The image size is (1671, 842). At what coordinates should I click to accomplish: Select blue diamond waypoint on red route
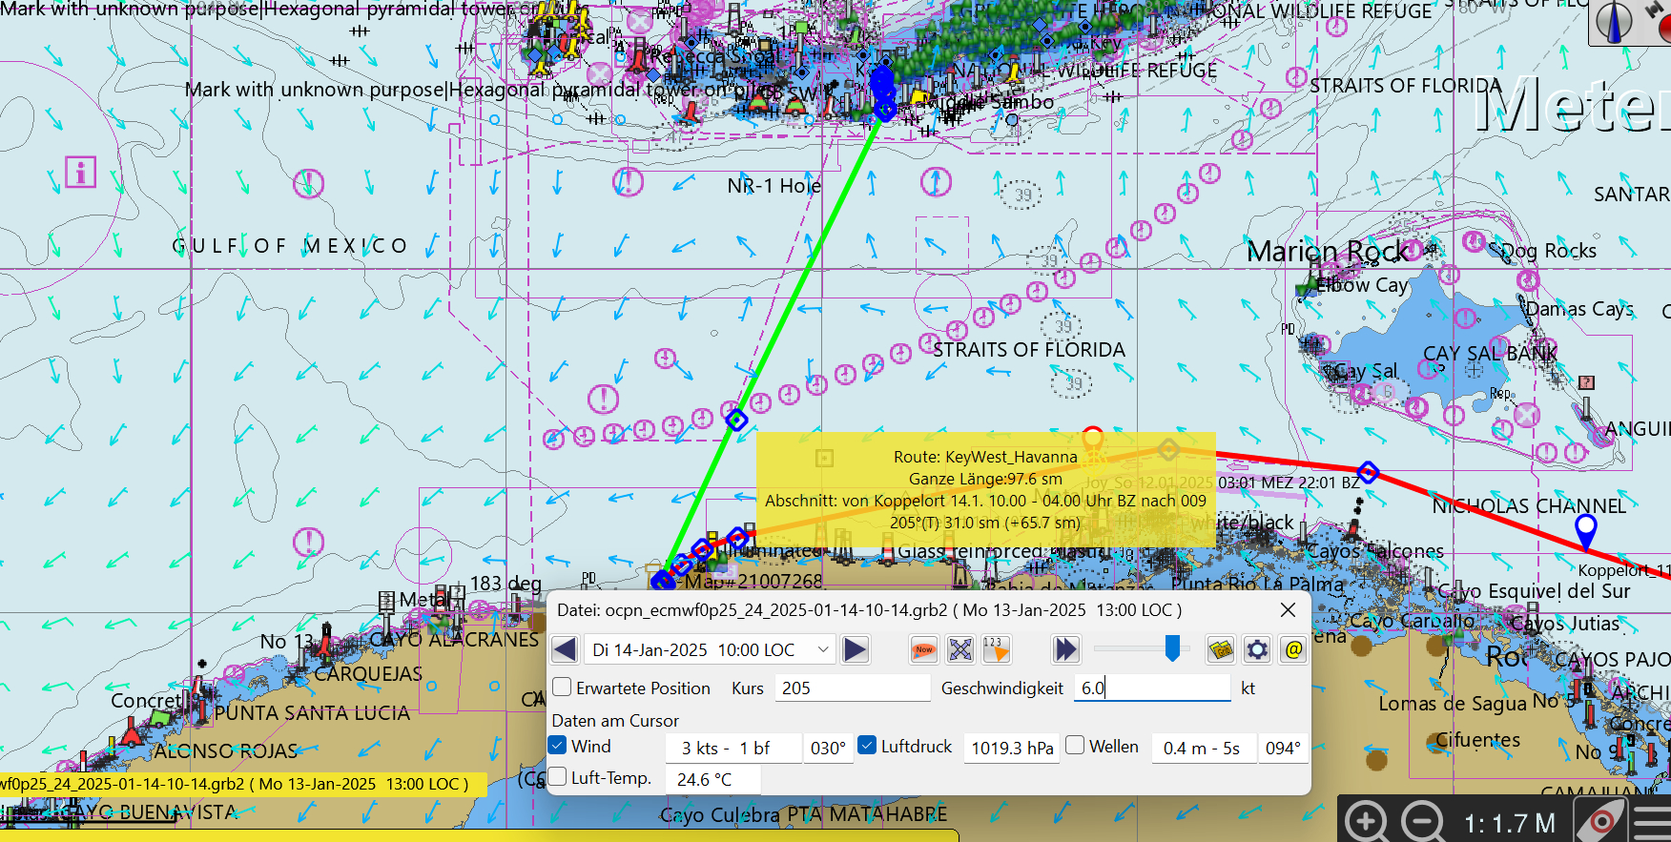pos(1368,472)
